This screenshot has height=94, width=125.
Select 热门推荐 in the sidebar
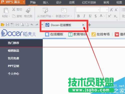click(21, 43)
